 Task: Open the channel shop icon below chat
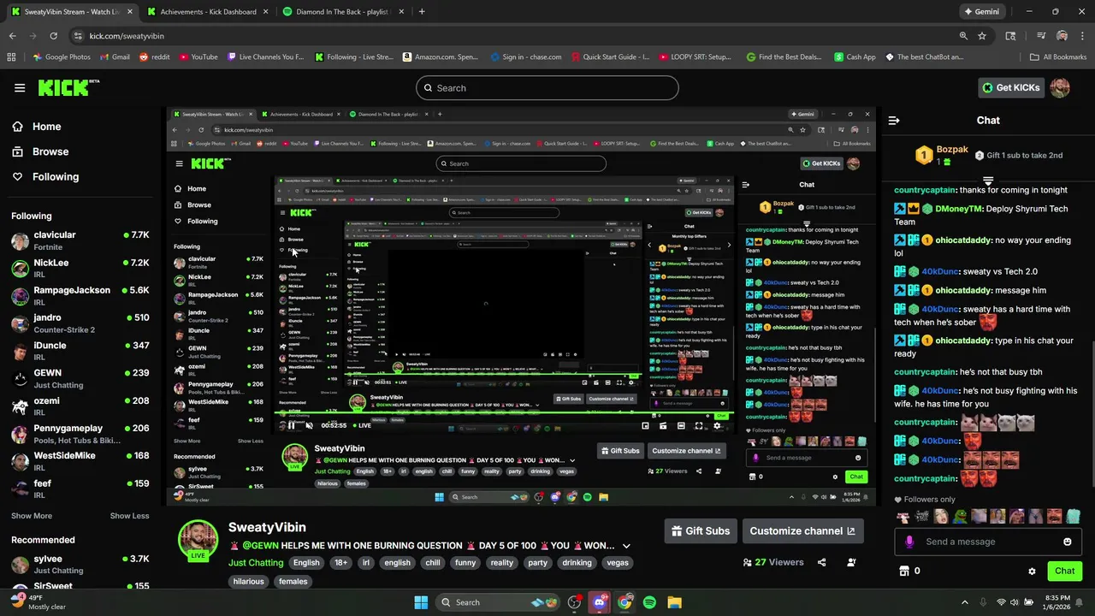(903, 571)
